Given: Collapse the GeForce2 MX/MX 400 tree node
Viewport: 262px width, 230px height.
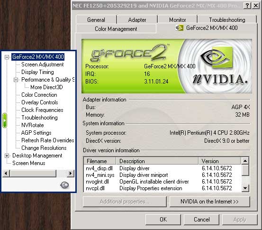Looking at the screenshot, I should click(7, 57).
